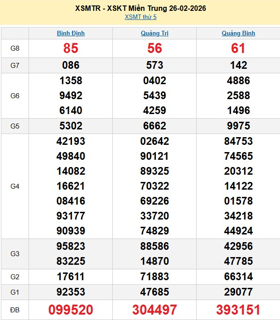This screenshot has width=280, height=320.
Task: Click Quảng Trị special prize number 304497
Action: click(154, 310)
